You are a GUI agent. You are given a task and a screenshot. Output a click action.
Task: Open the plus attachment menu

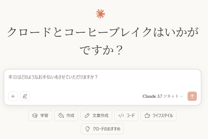[13, 96]
